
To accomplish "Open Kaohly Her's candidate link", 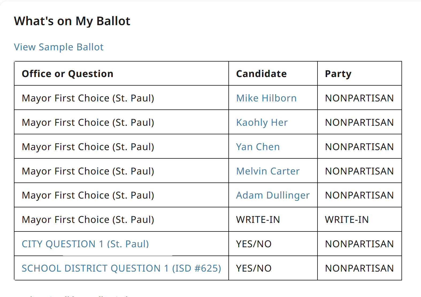I will coord(262,123).
